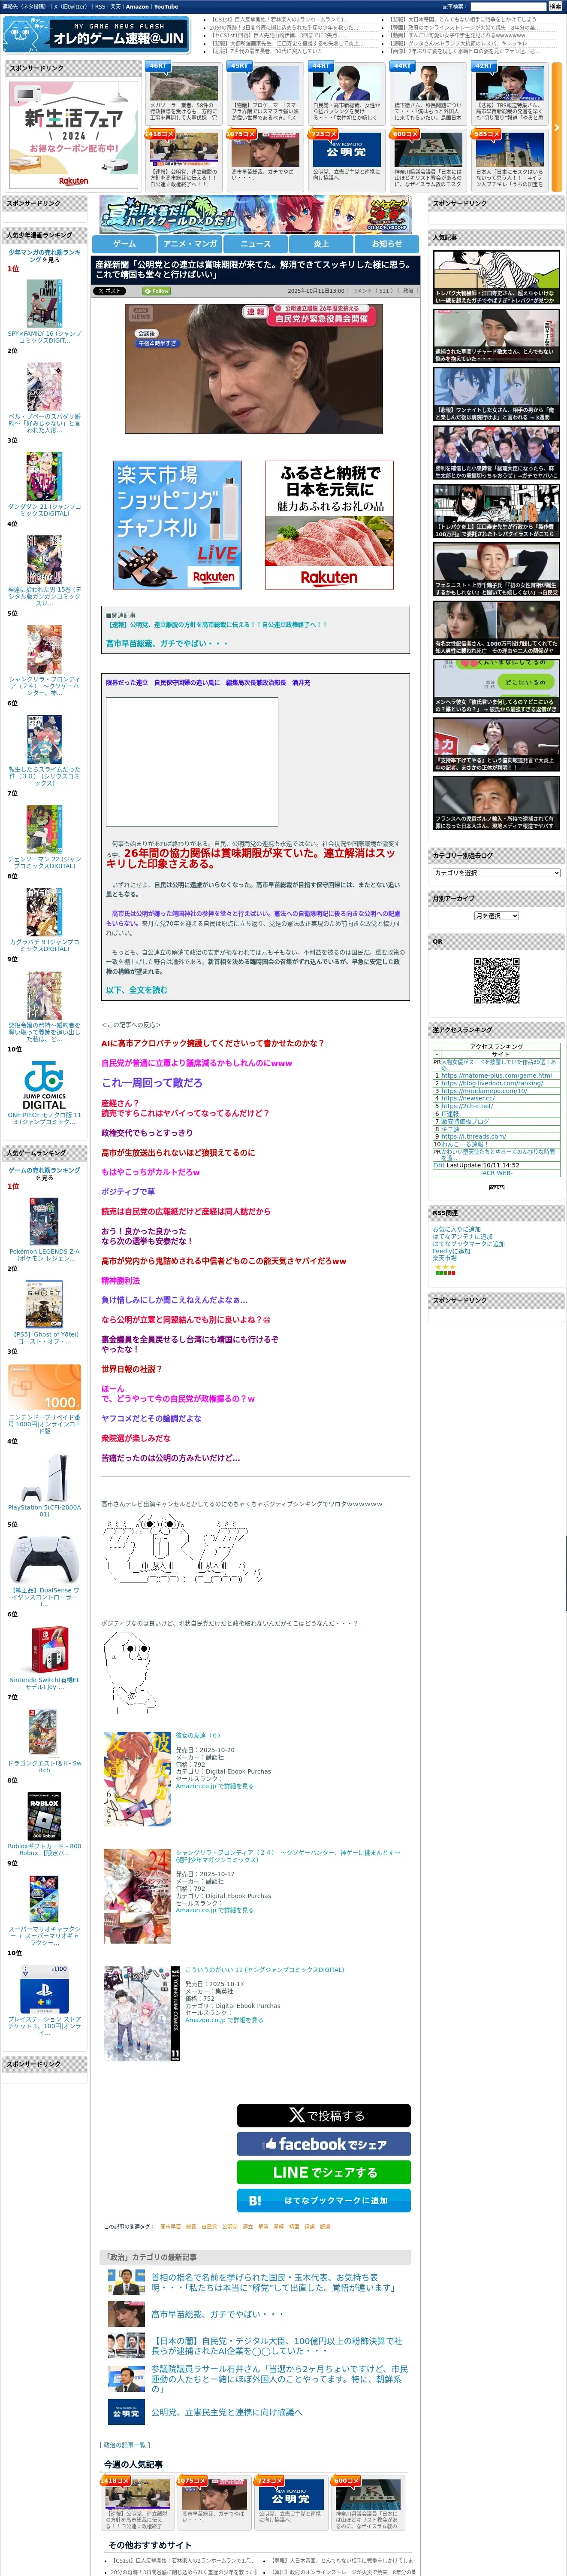The height and width of the screenshot is (2576, 567).
Task: Share article via facebookでシェア button
Action: point(323,2144)
